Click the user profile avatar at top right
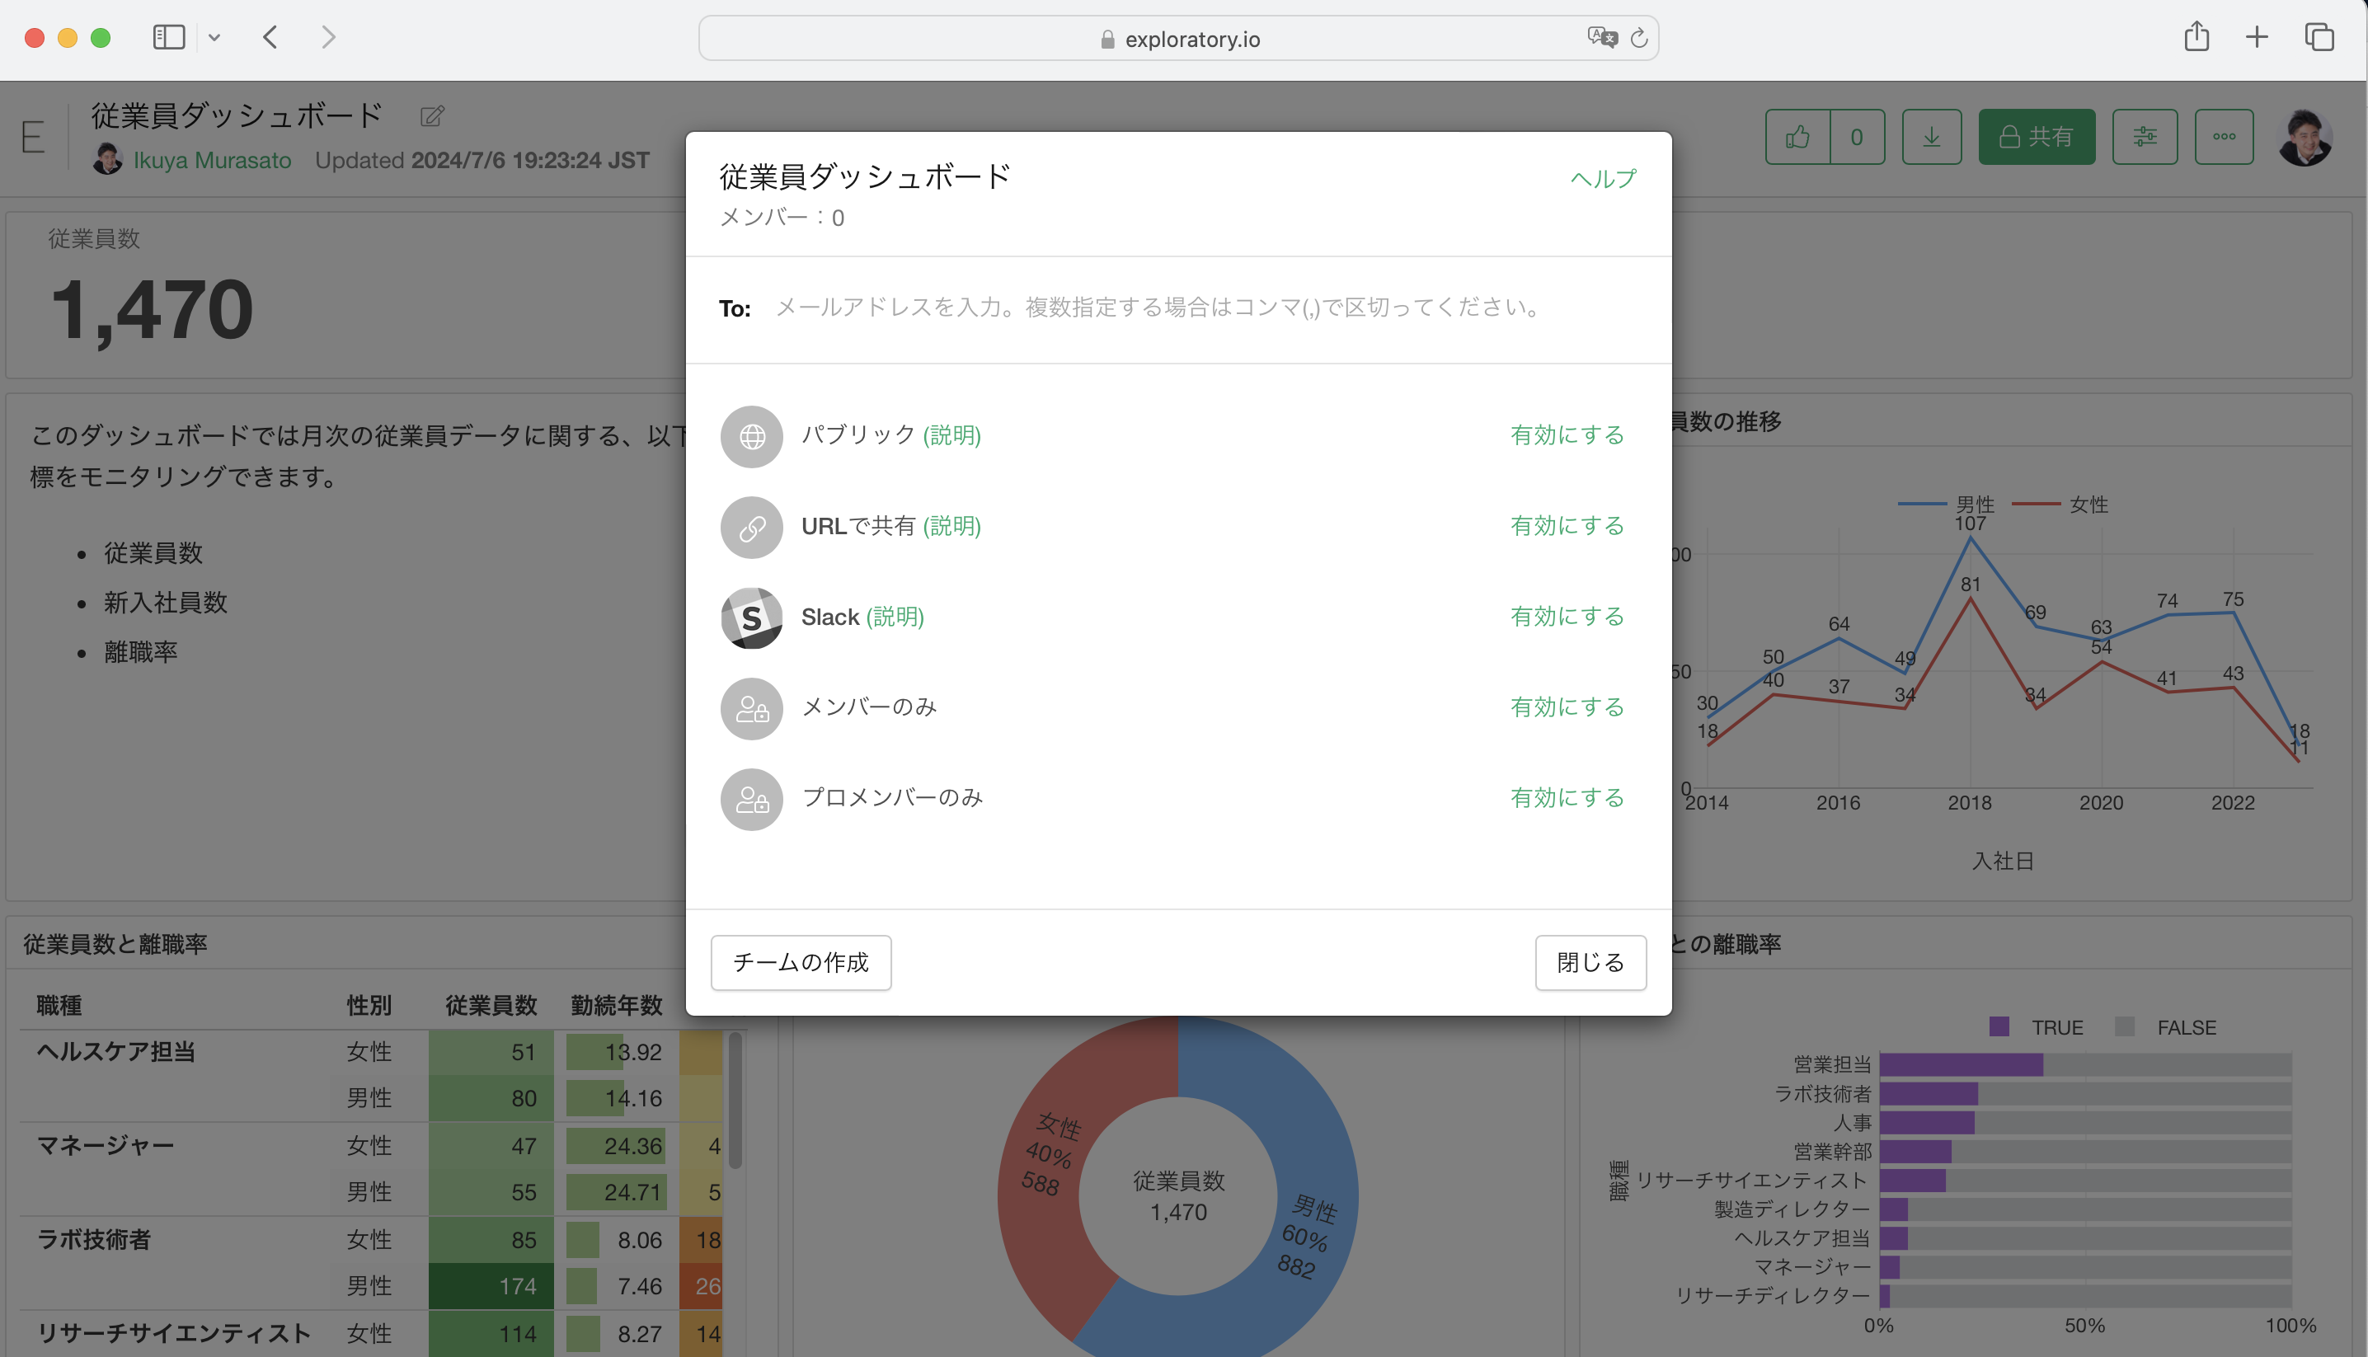 tap(2305, 137)
